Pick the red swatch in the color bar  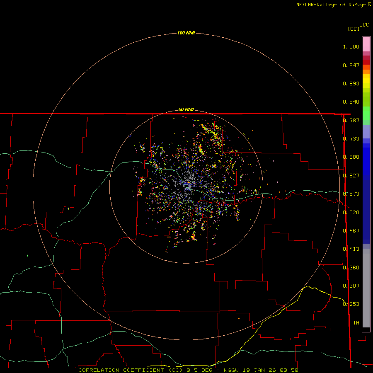click(366, 62)
